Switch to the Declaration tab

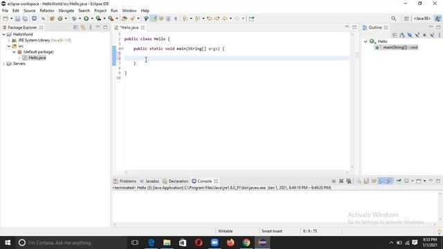pos(175,181)
